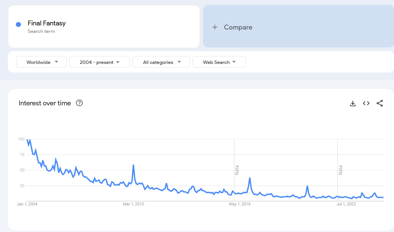394x232 pixels.
Task: Click the Mar 1, 2010 axis label
Action: (x=133, y=204)
